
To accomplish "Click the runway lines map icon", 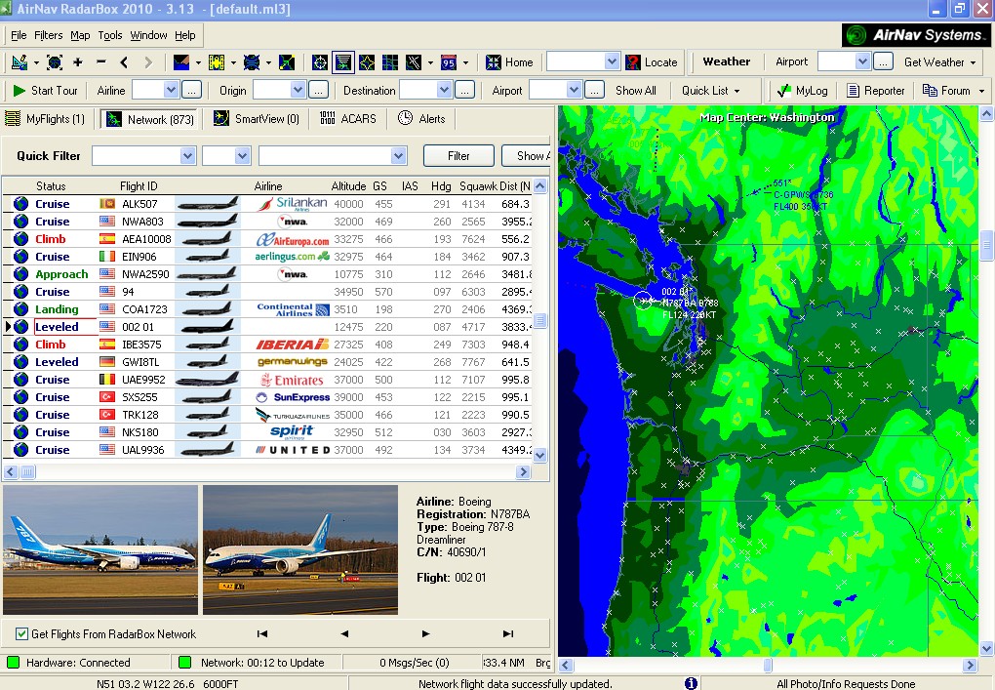I will pyautogui.click(x=414, y=62).
